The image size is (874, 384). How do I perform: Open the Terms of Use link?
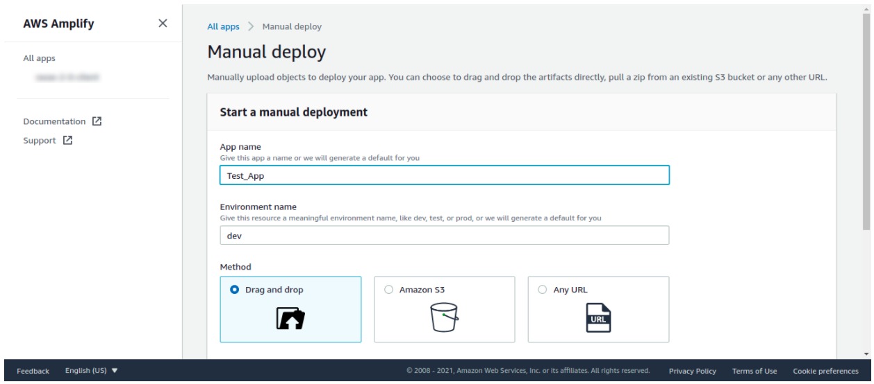click(x=755, y=371)
